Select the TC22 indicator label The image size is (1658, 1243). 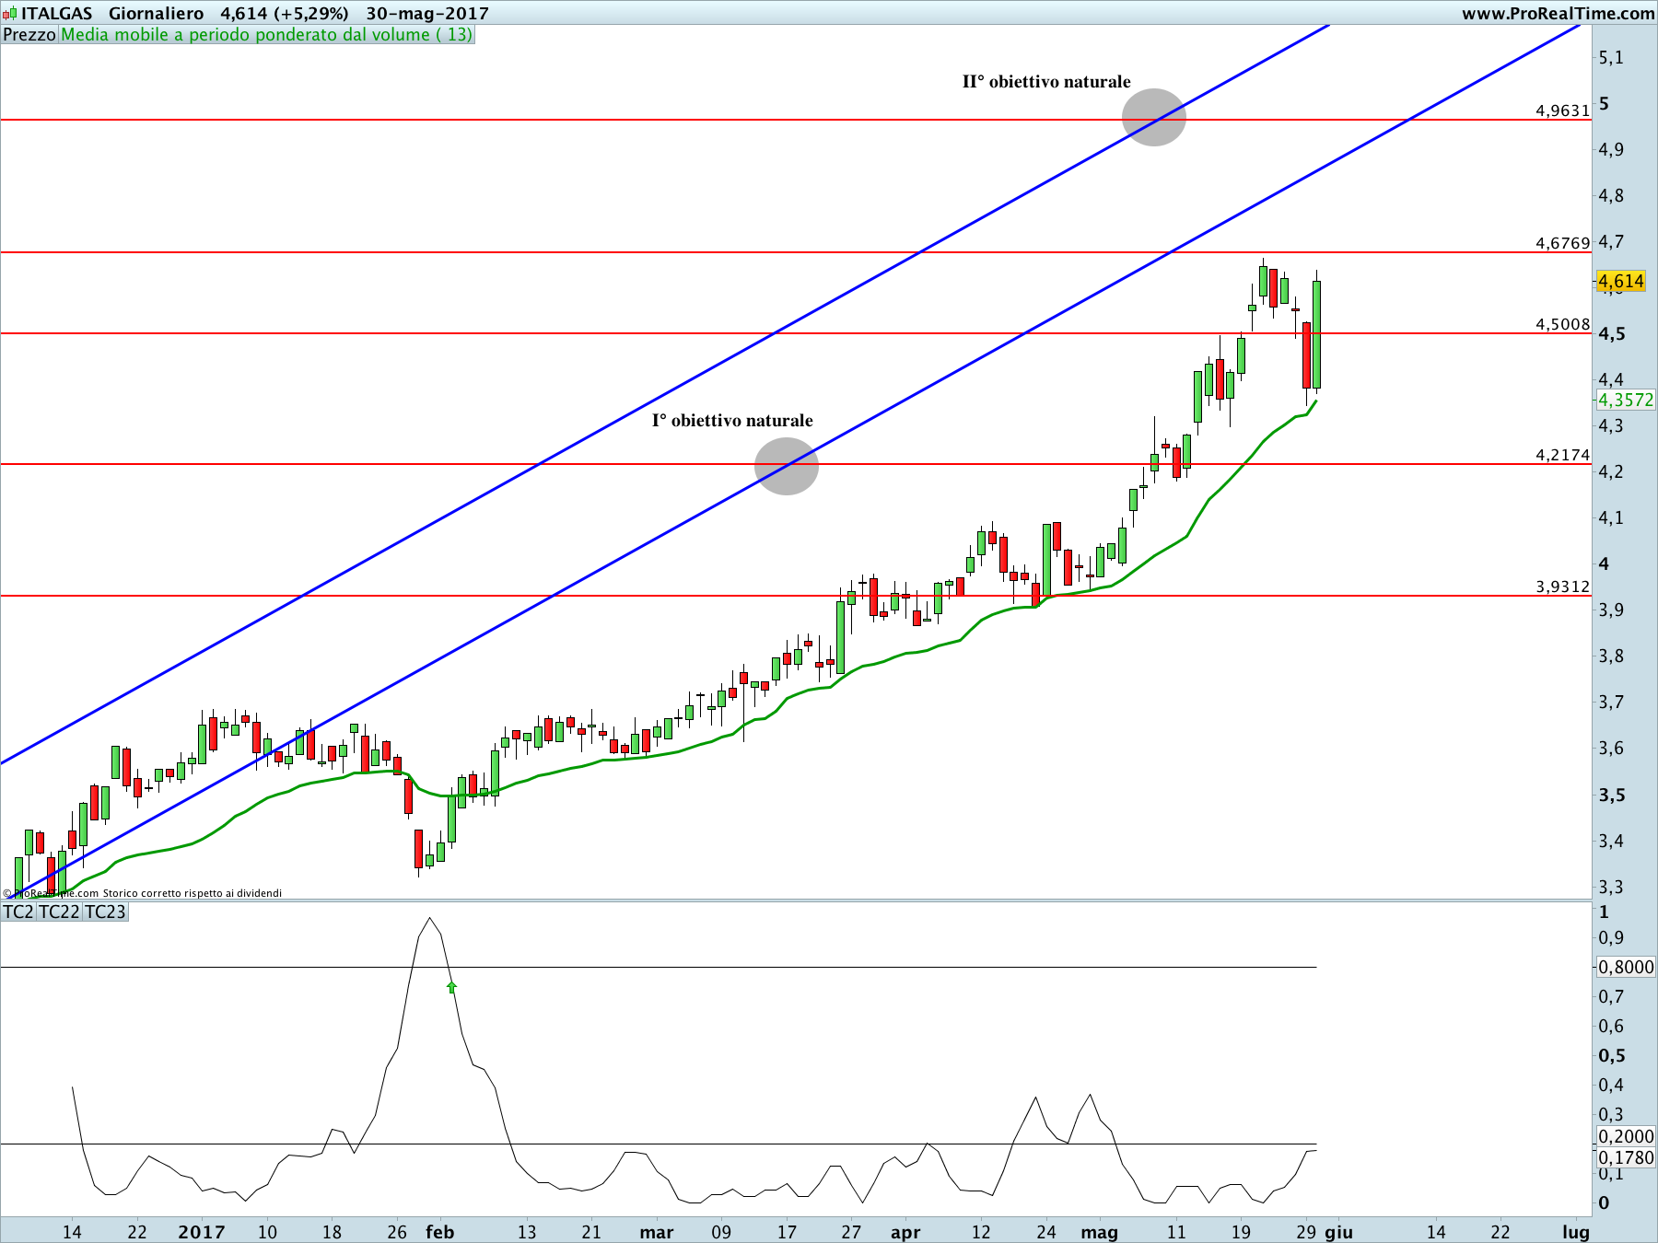tap(59, 912)
